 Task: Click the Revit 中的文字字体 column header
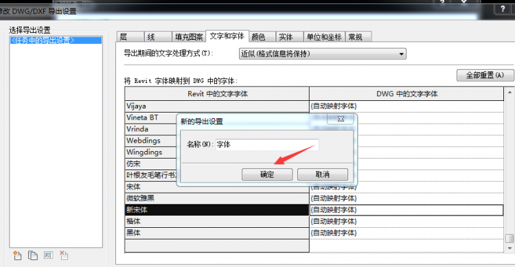tap(217, 94)
